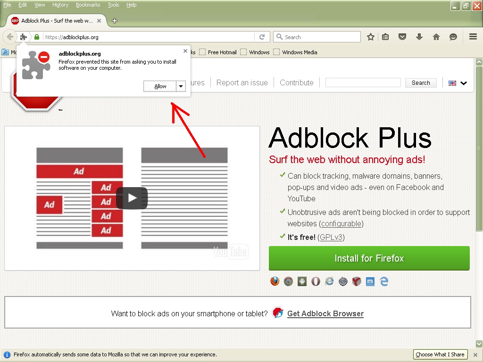
Task: Click the Install for Firefox button
Action: 369,258
